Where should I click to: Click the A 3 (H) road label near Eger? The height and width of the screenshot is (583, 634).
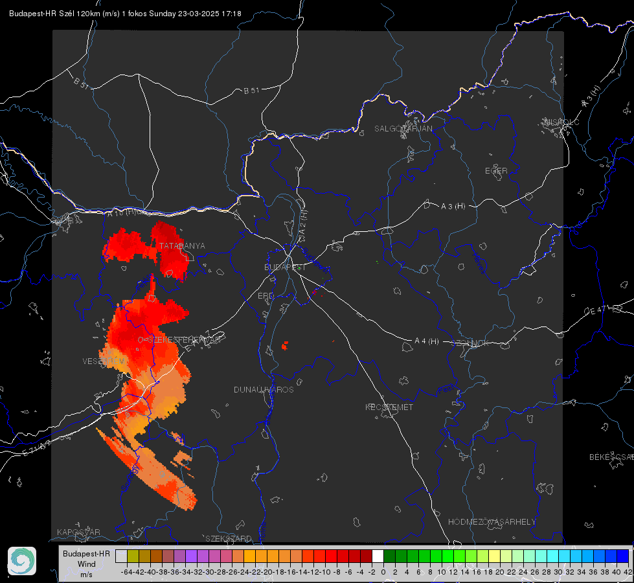tap(453, 207)
